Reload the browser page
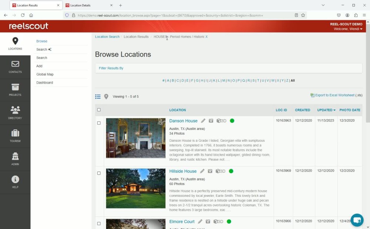370x229 pixels. [x=23, y=15]
